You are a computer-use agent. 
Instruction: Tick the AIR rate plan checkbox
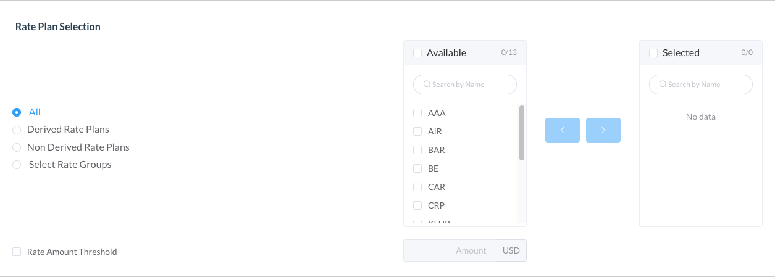417,131
